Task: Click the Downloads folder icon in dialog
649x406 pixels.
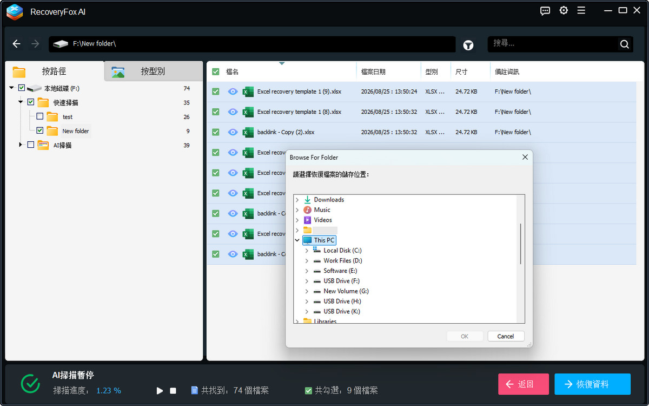Action: pos(307,200)
